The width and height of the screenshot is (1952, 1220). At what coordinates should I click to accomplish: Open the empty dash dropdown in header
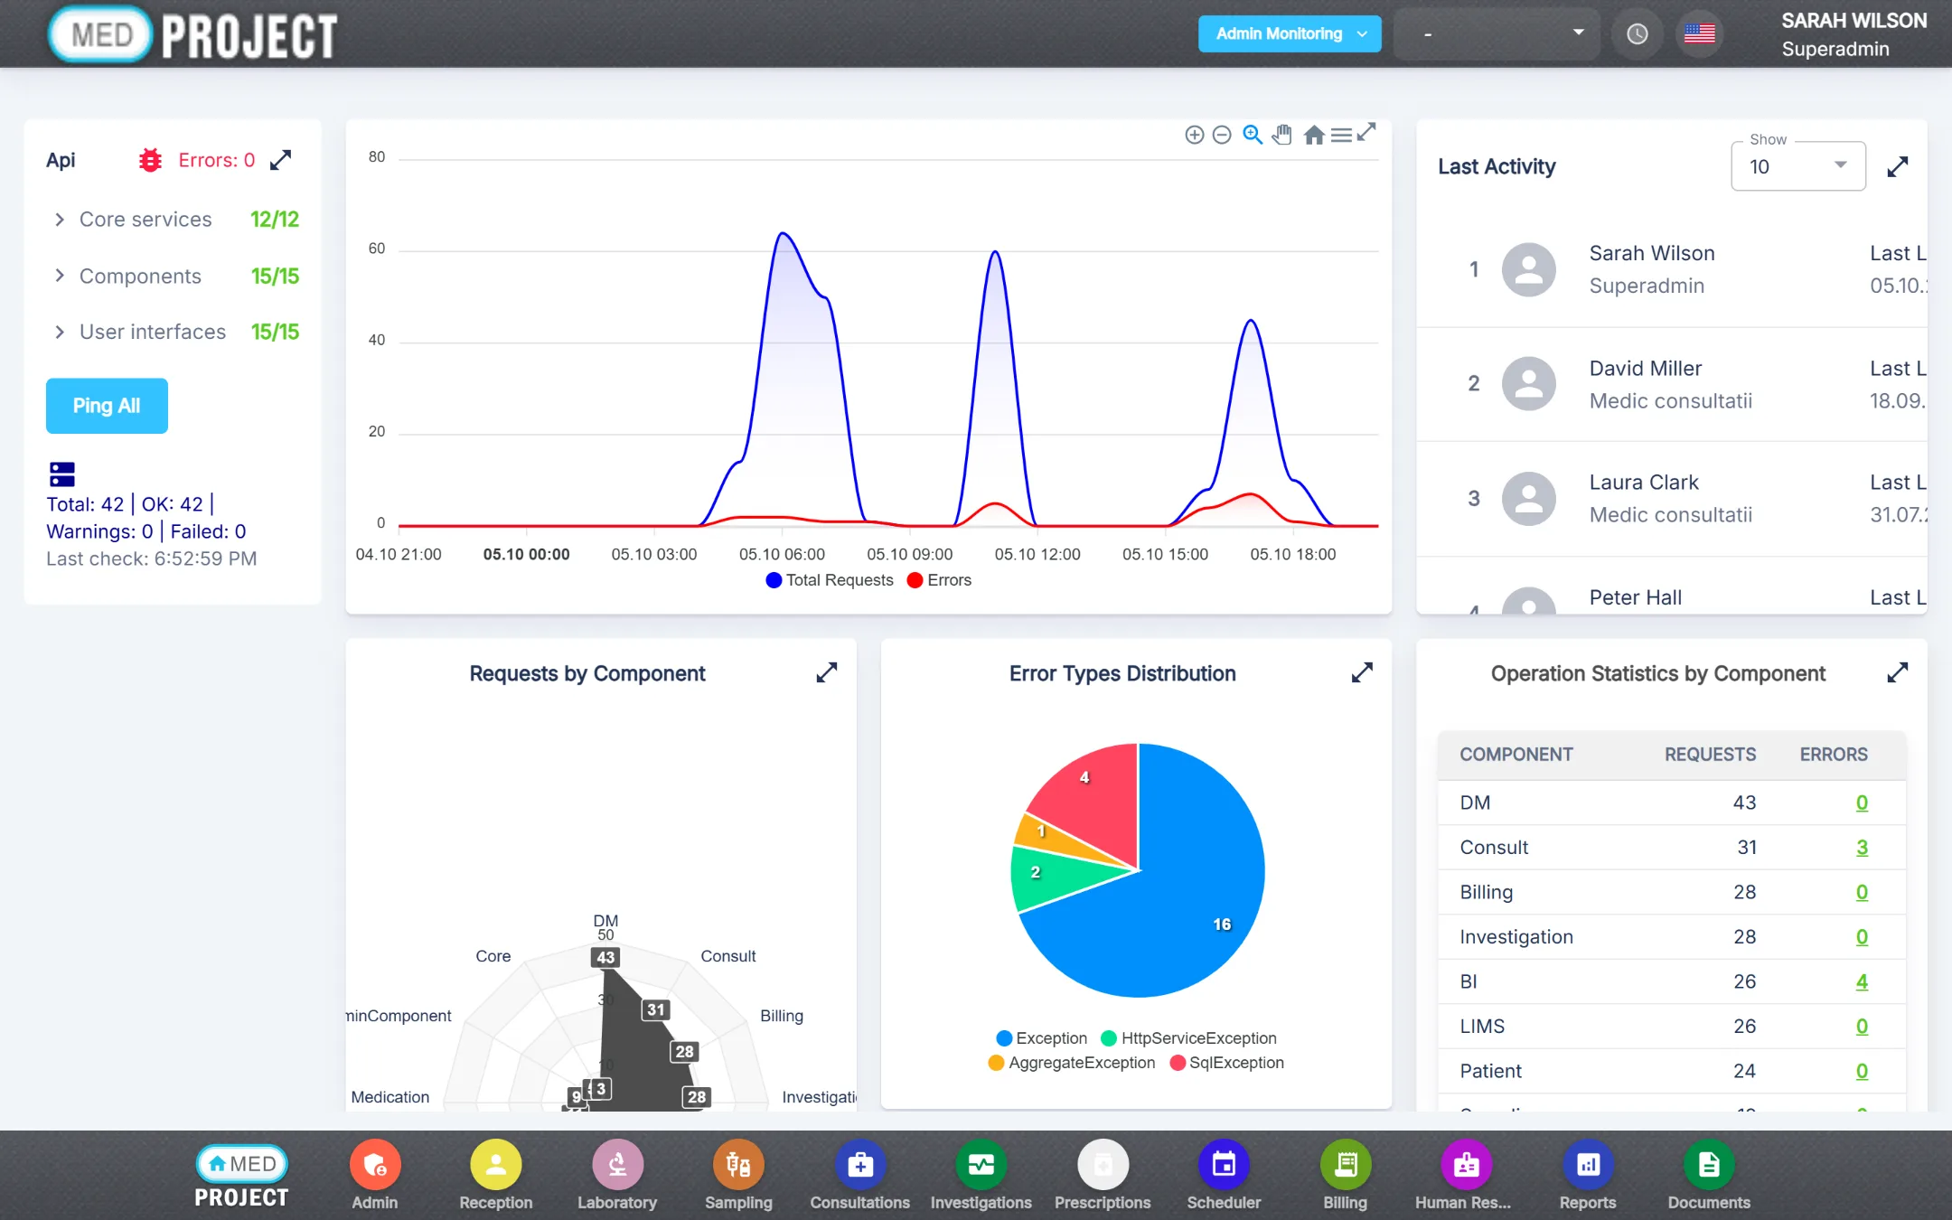pos(1497,33)
